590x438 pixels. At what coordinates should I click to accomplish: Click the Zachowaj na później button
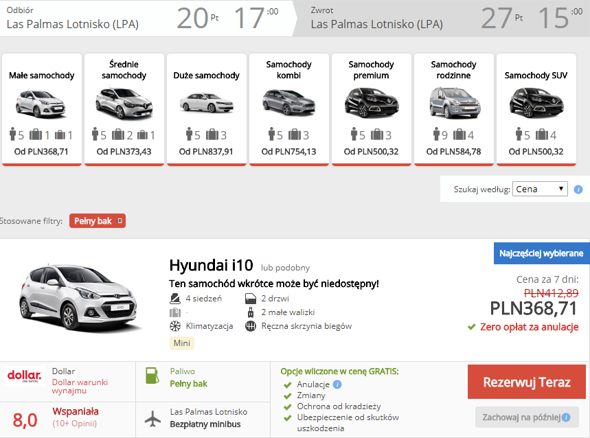point(527,417)
